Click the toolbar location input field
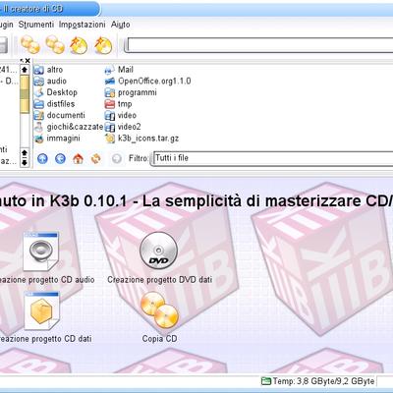393x393 pixels. coord(260,45)
